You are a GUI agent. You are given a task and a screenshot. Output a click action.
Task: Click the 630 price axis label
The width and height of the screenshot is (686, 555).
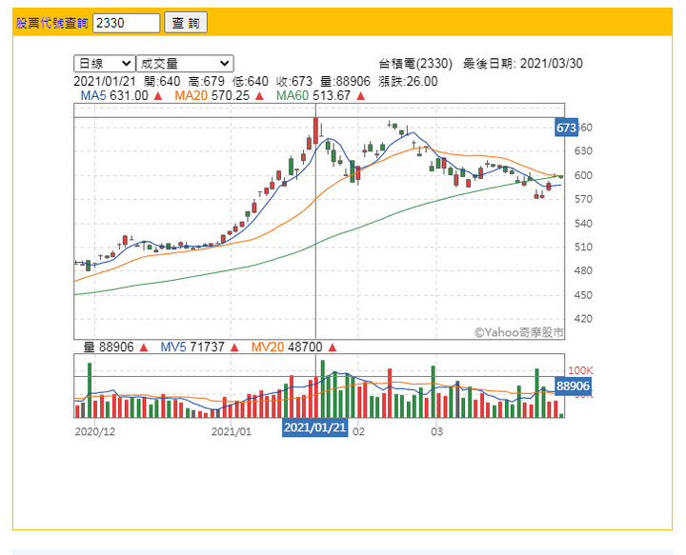(583, 151)
